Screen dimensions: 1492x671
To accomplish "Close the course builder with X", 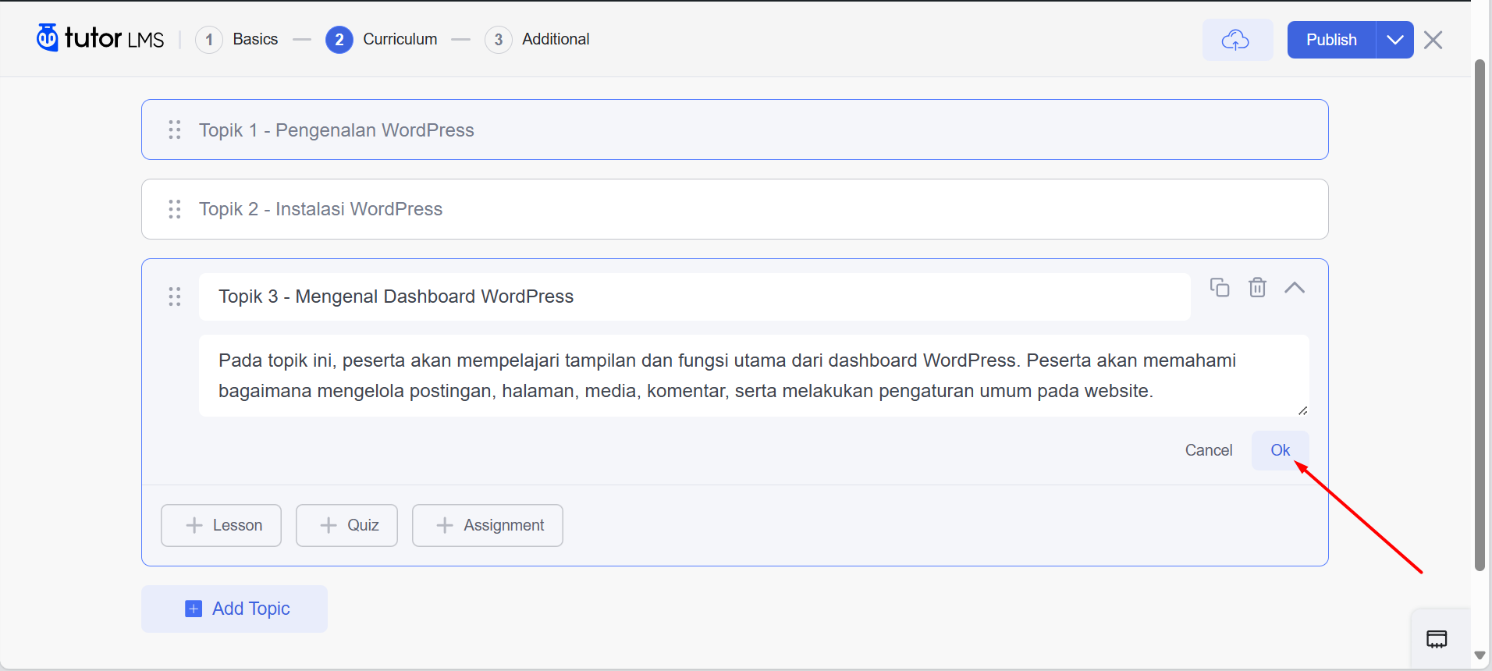I will [x=1433, y=40].
